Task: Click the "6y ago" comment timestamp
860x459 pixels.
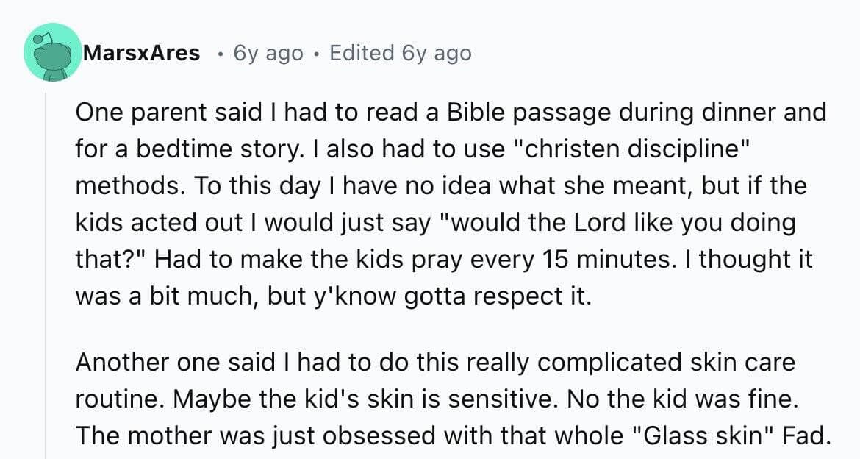Action: (268, 53)
